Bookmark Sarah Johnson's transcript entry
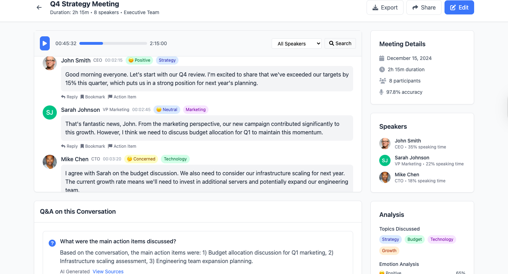 click(93, 146)
